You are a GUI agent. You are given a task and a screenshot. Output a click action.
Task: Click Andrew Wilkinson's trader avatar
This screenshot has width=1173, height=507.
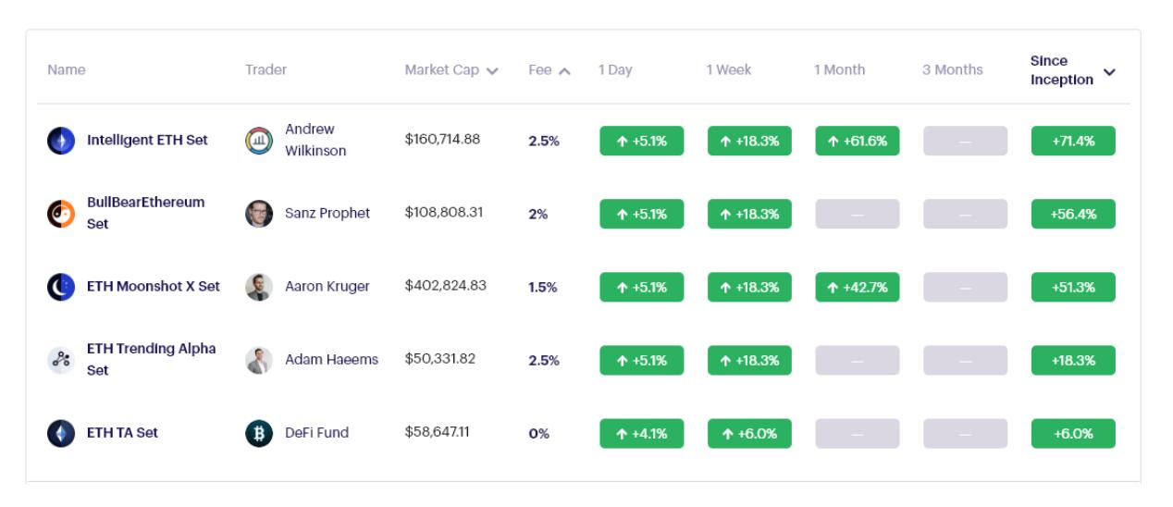point(258,141)
